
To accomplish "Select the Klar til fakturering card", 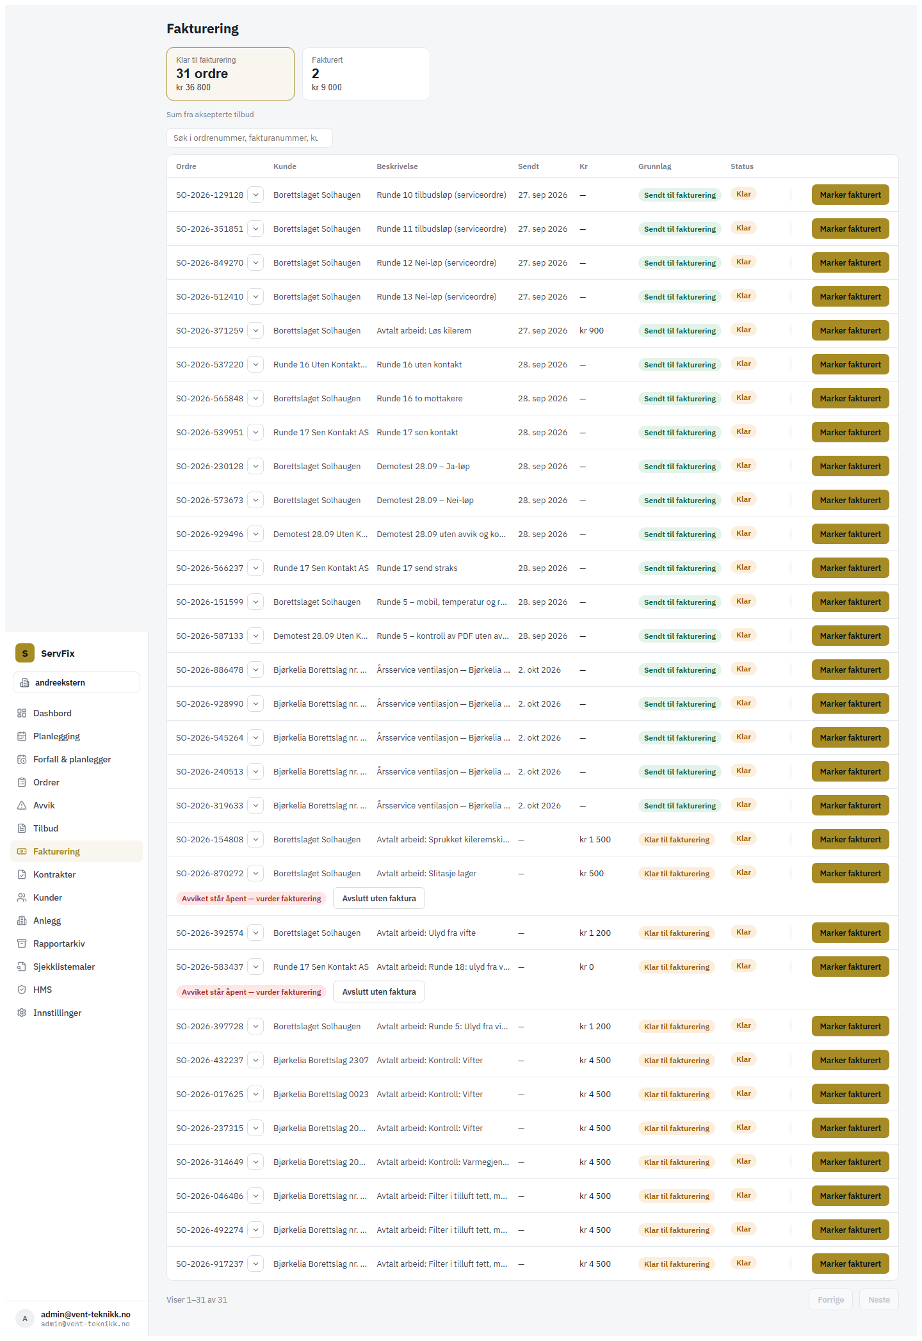I will click(x=230, y=74).
